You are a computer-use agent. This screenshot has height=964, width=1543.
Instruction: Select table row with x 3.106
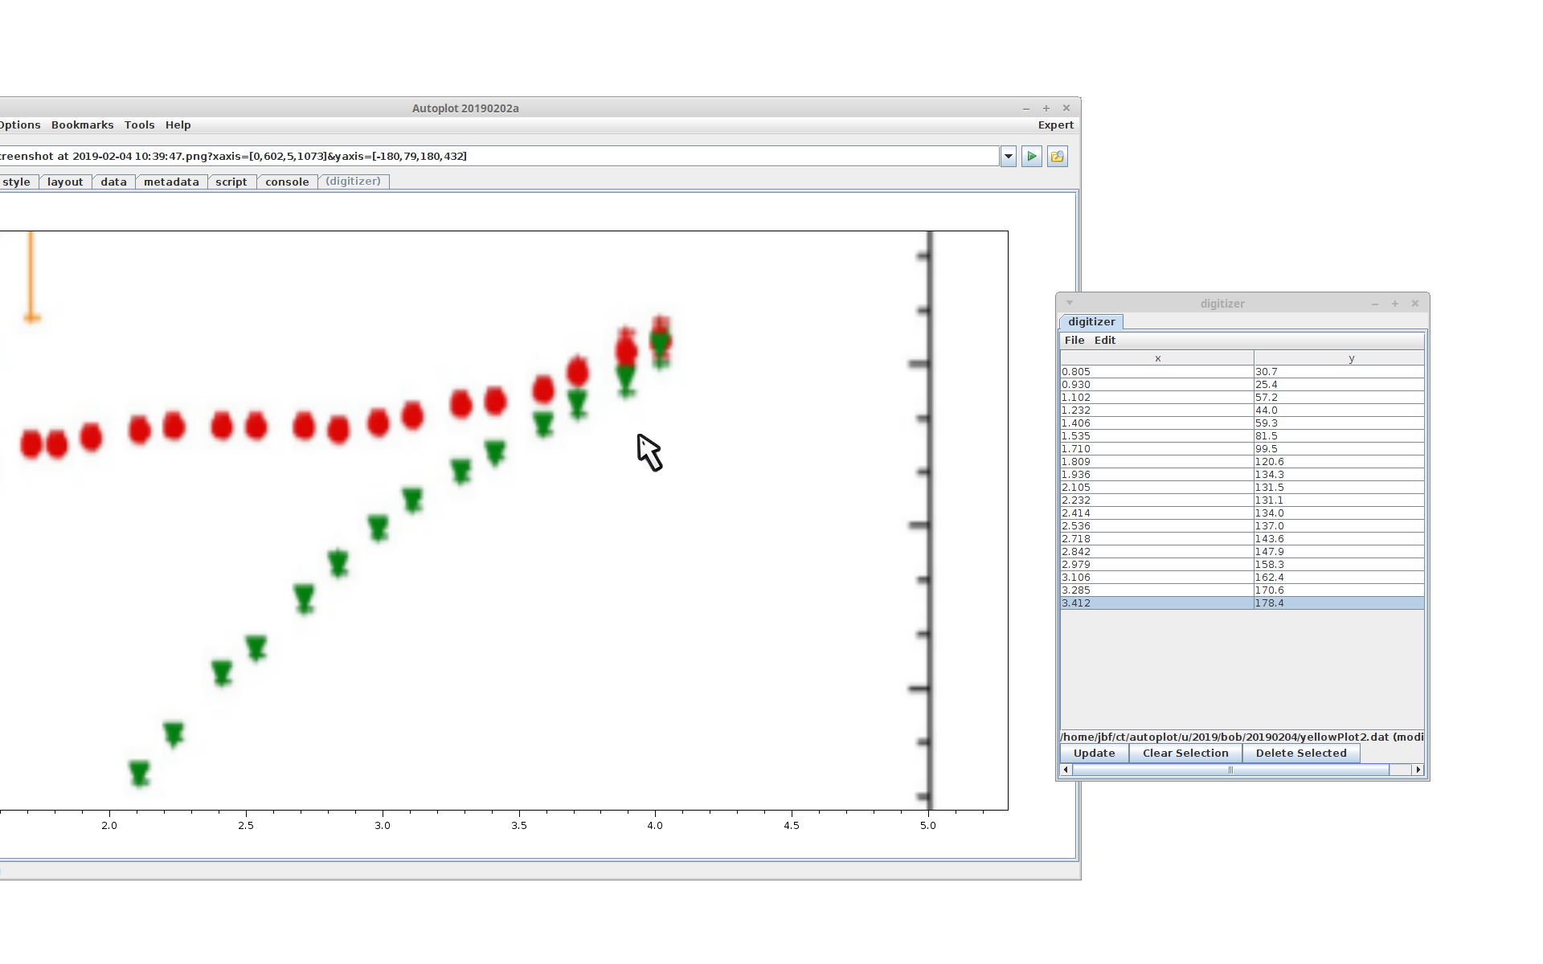(1242, 578)
